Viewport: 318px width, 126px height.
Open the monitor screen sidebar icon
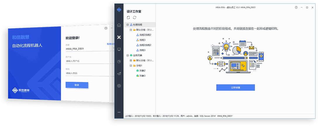pos(119,49)
